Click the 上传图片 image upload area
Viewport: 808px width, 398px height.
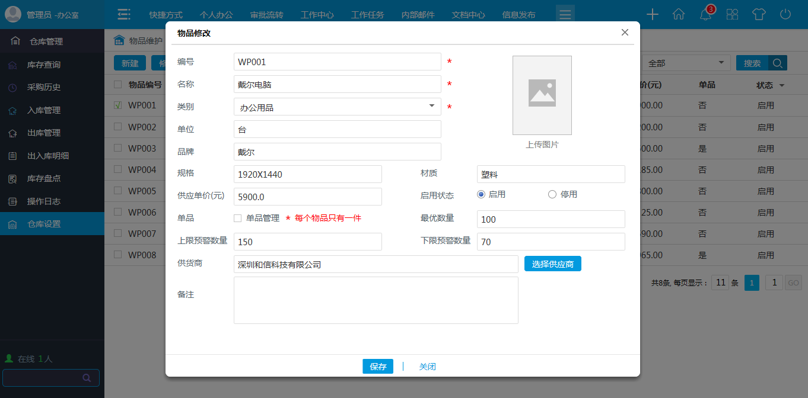click(x=542, y=95)
